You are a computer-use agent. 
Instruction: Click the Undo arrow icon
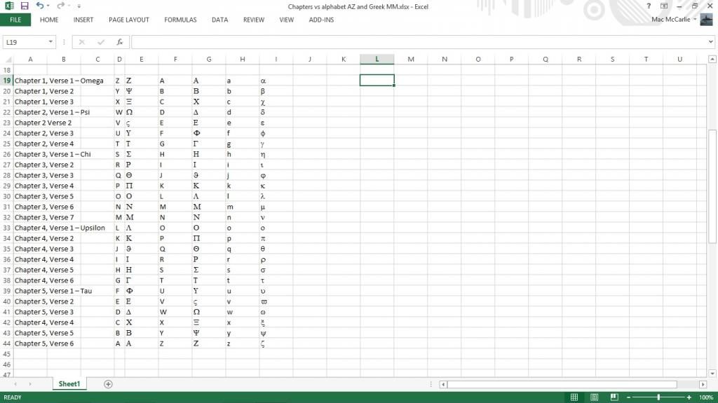pos(39,6)
